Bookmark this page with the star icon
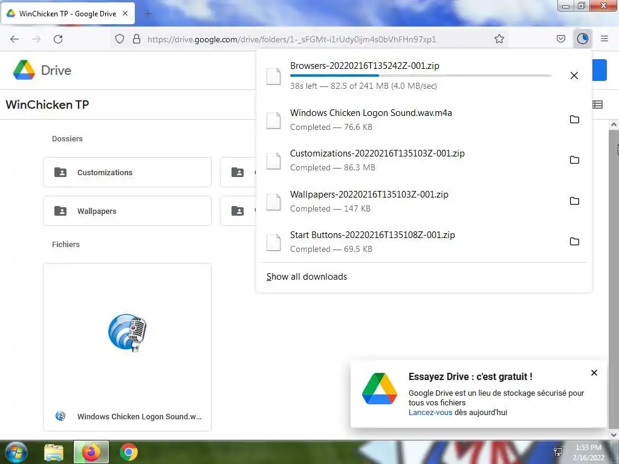Viewport: 619px width, 464px height. click(499, 39)
